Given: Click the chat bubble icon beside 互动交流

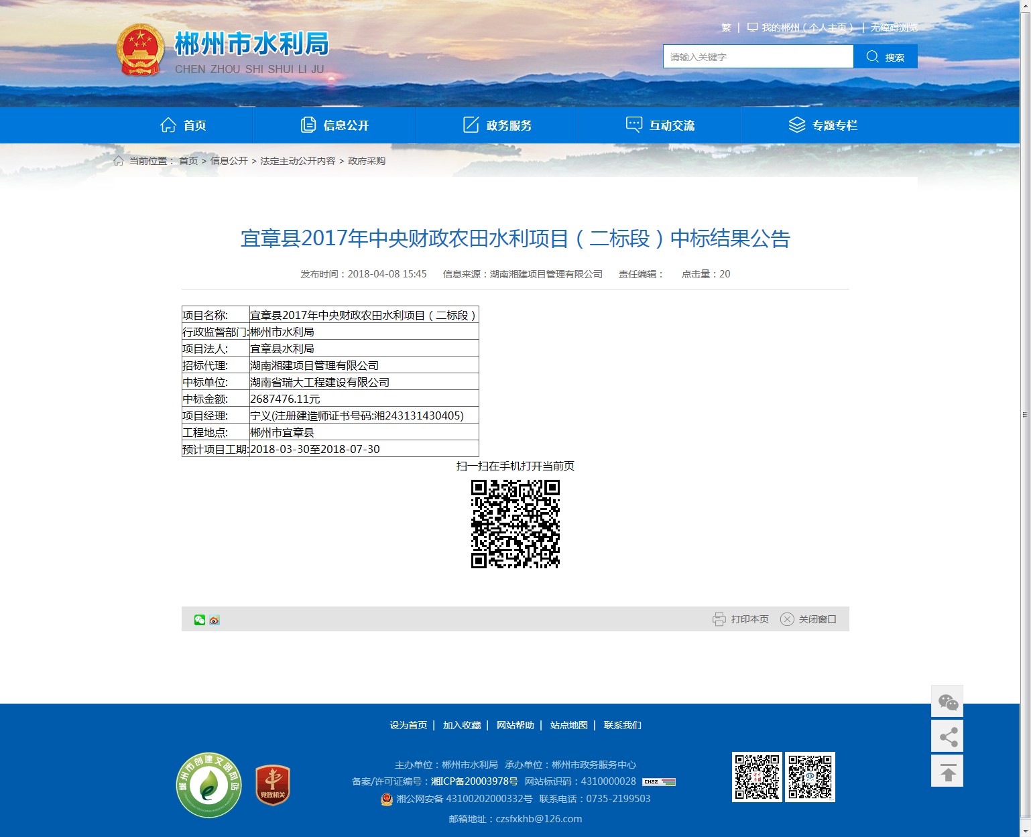Looking at the screenshot, I should pos(634,125).
